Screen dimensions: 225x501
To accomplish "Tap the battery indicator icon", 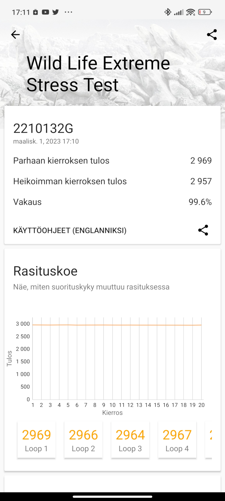I will click(x=205, y=12).
